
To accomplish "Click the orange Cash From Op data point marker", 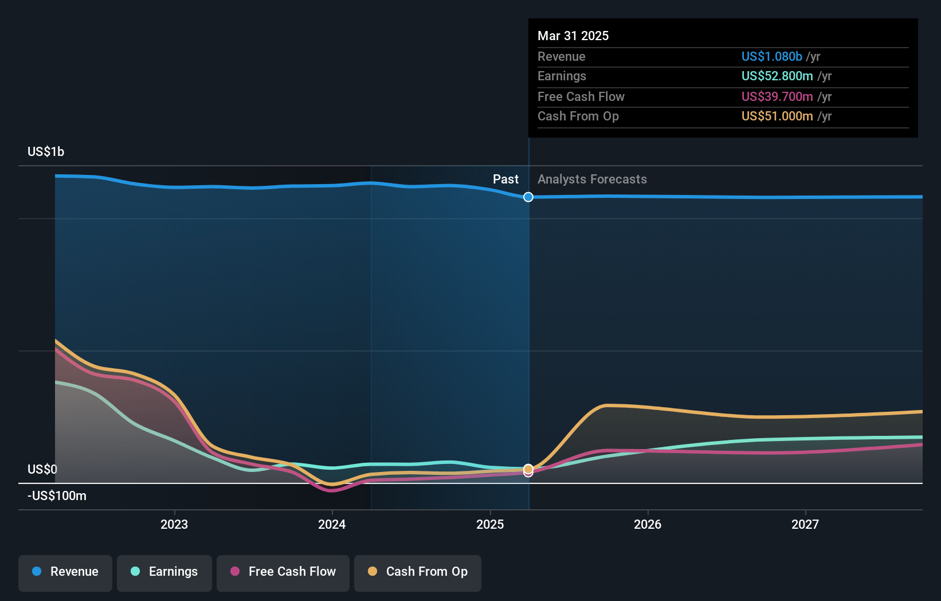I will pyautogui.click(x=528, y=469).
